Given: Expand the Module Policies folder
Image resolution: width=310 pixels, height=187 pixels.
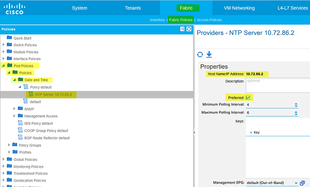Looking at the screenshot, I should pos(3,52).
